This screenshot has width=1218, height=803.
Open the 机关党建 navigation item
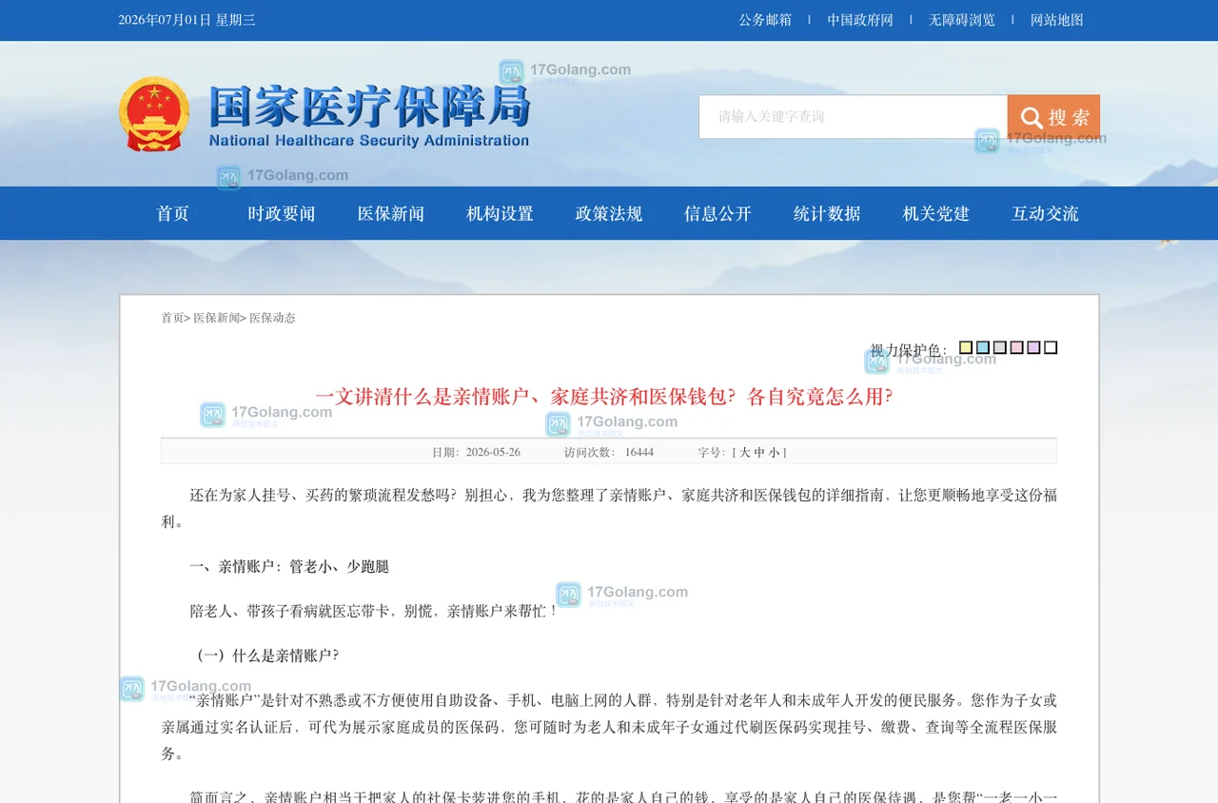click(935, 213)
